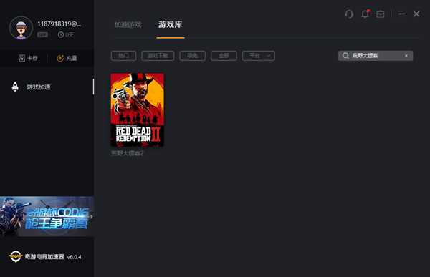Click inside the game search field
This screenshot has height=277, width=430.
376,56
